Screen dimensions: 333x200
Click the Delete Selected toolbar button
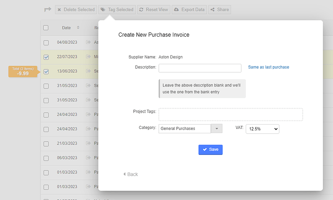point(76,10)
